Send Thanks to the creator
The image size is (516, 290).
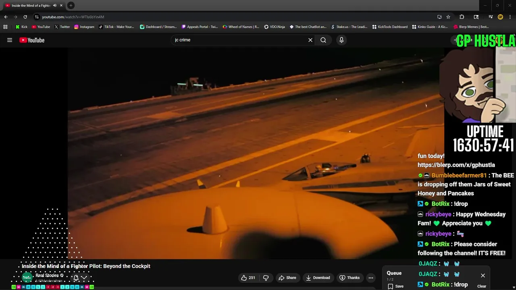tap(350, 278)
